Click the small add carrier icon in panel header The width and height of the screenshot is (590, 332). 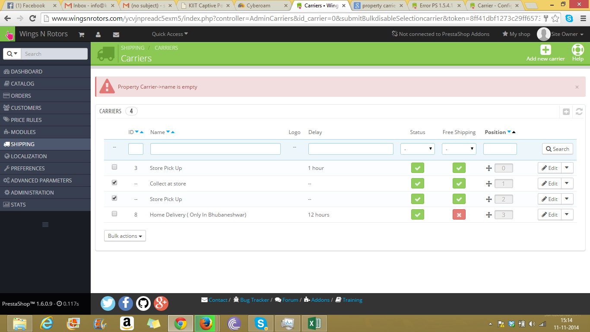[x=566, y=112]
